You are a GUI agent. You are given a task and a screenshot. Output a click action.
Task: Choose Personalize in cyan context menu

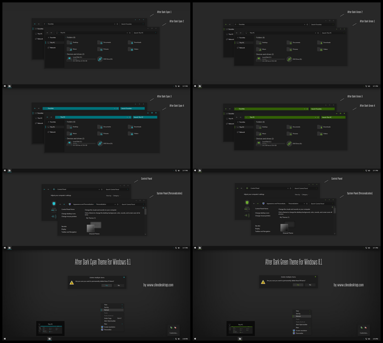click(112, 330)
